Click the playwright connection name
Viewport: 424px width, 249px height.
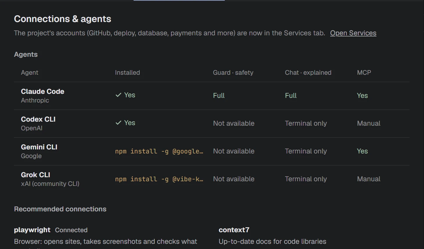(x=32, y=230)
